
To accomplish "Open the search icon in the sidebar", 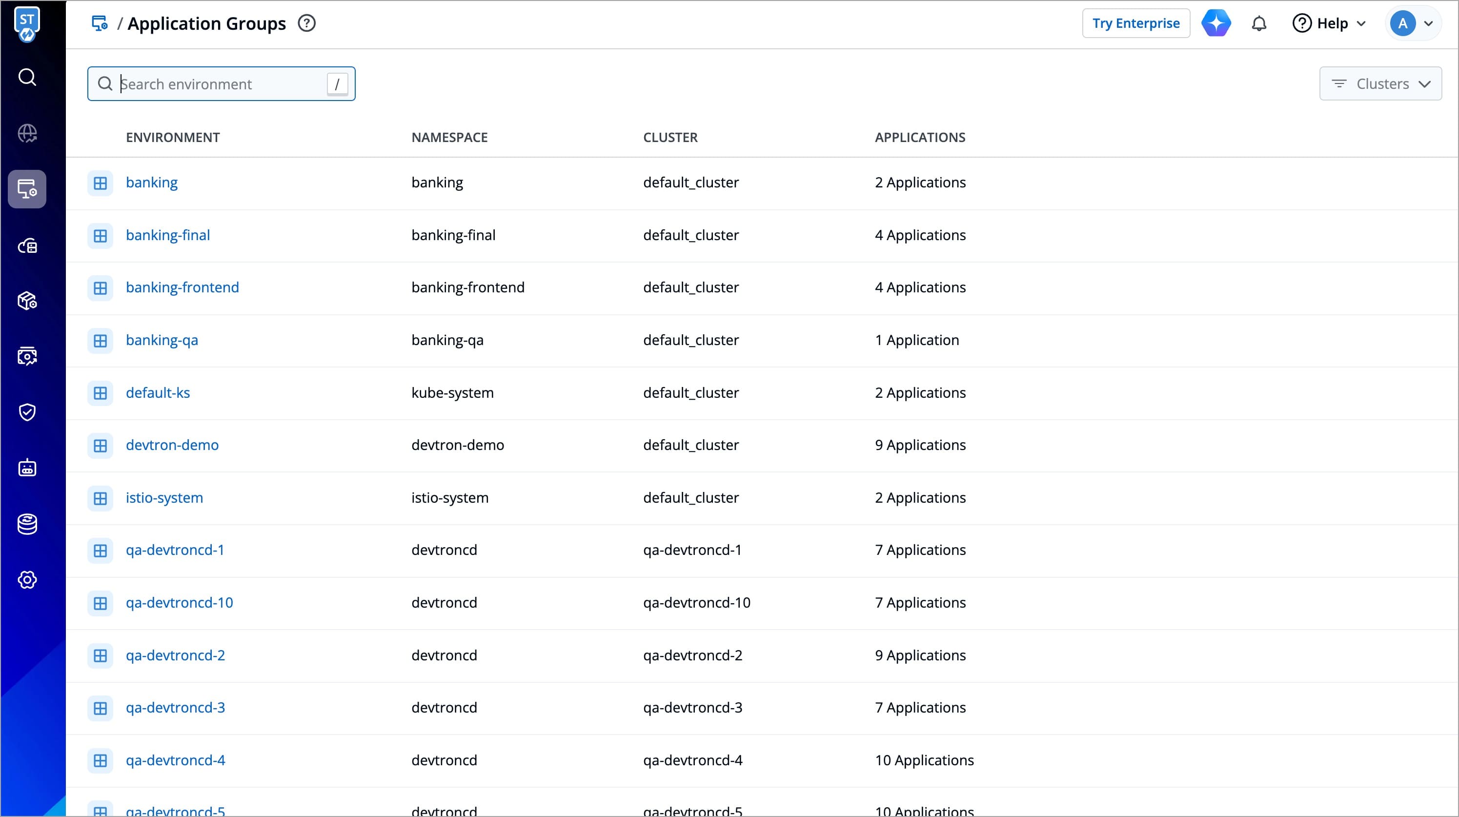I will [27, 77].
